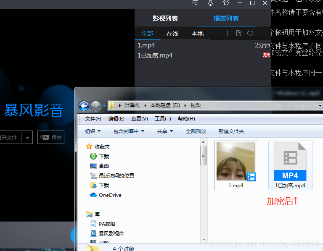Switch to the 播放列表 tab
Viewport: 323px width, 251px height.
(x=226, y=18)
